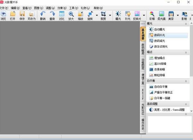
Task: Open the dropdown arrow beside 旋转
Action: [97, 15]
